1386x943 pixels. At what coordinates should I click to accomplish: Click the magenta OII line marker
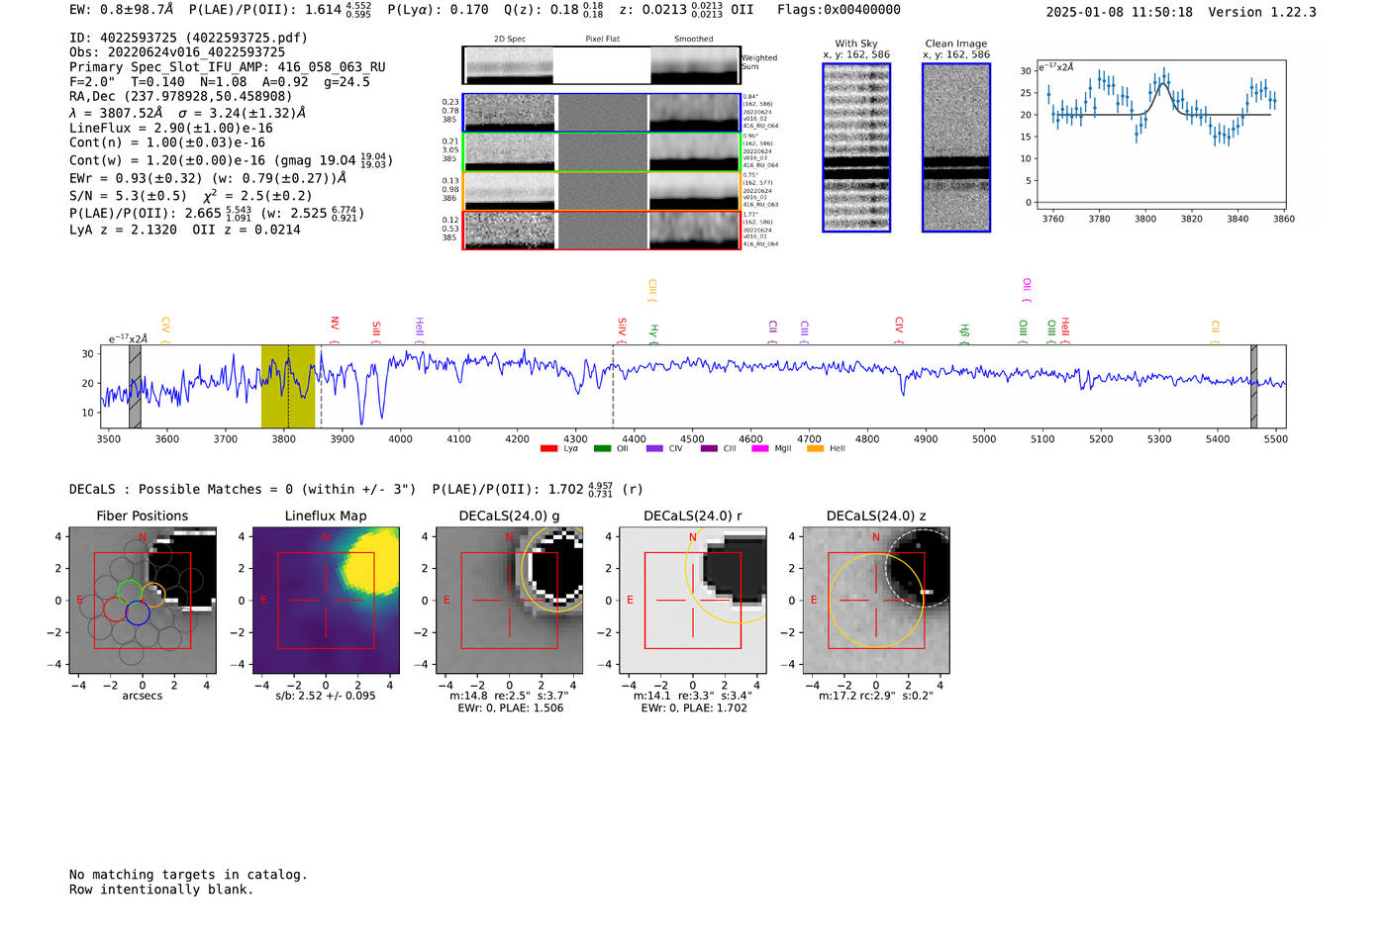point(1027,290)
